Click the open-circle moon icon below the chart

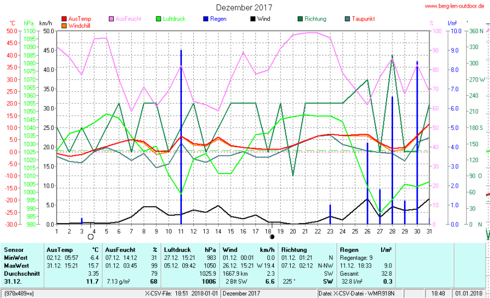[x=90, y=237]
